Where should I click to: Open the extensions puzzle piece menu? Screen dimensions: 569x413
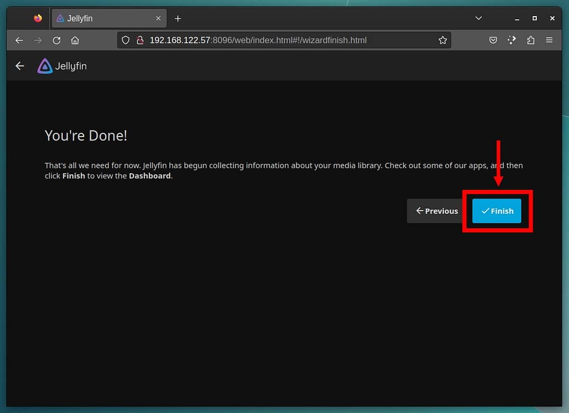(x=531, y=41)
